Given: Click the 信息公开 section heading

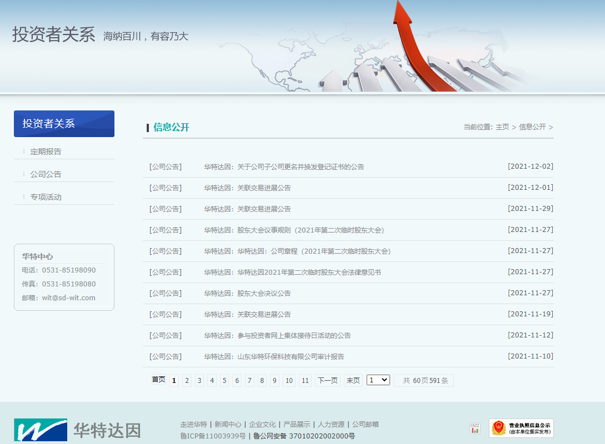Looking at the screenshot, I should coord(171,127).
